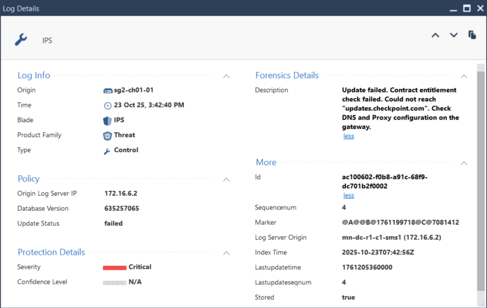Select Marker value @A@@B@1761199718@C@7081412
Image resolution: width=487 pixels, height=308 pixels.
(400, 222)
